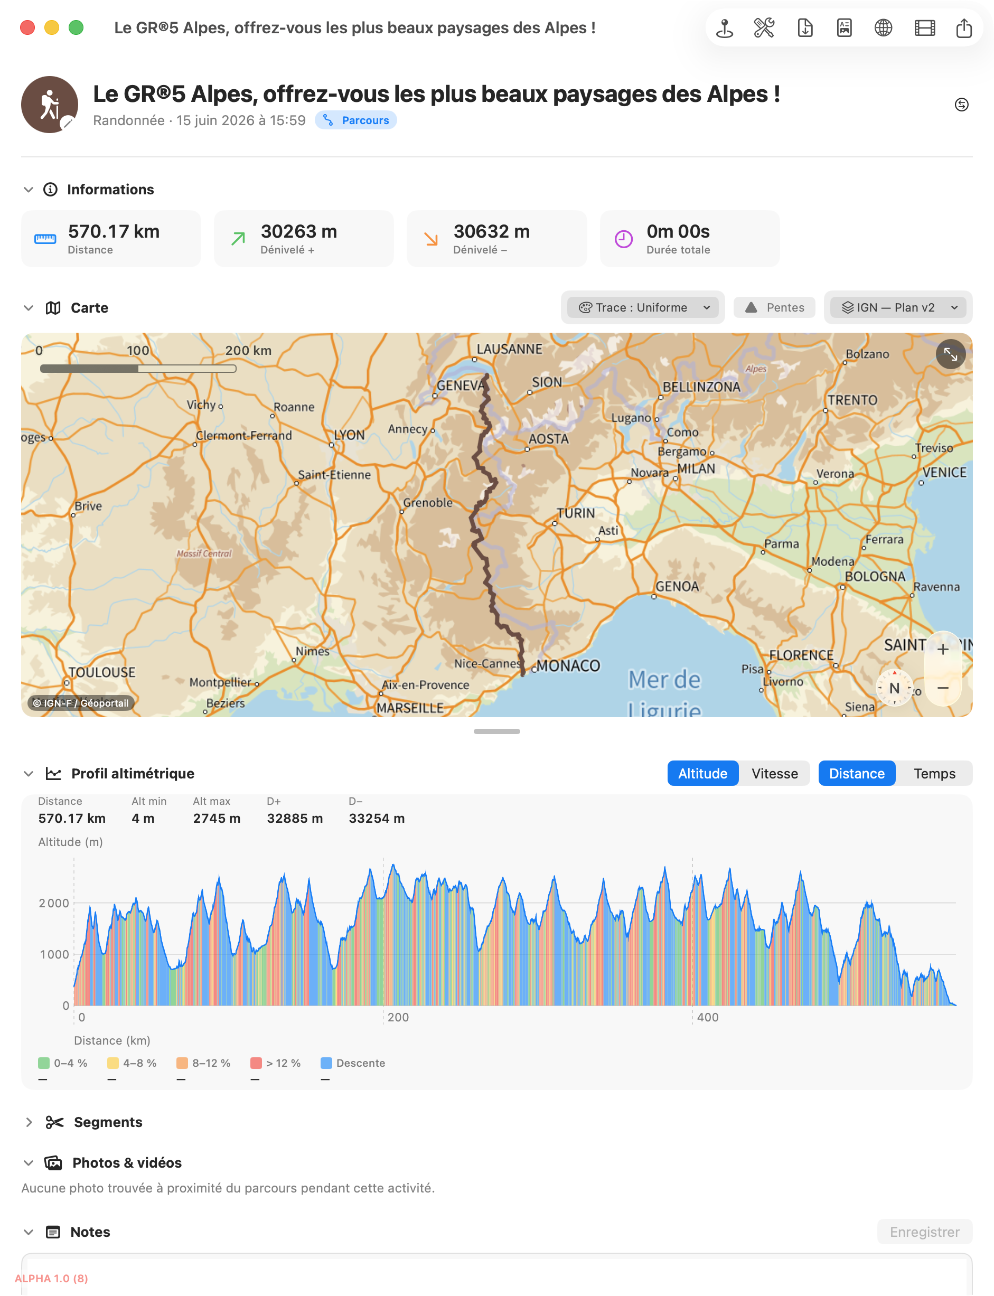The height and width of the screenshot is (1296, 994).
Task: Click the D+ 32885 m value
Action: click(x=295, y=819)
